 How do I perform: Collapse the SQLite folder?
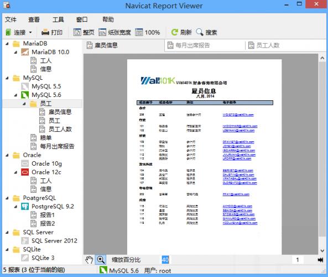click(7, 249)
